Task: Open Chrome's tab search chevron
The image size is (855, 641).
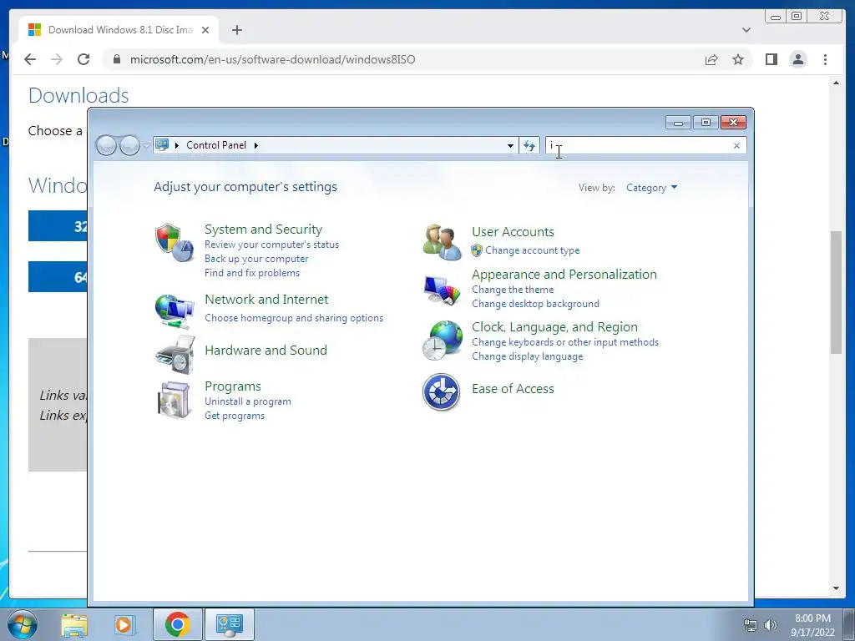Action: 746,30
